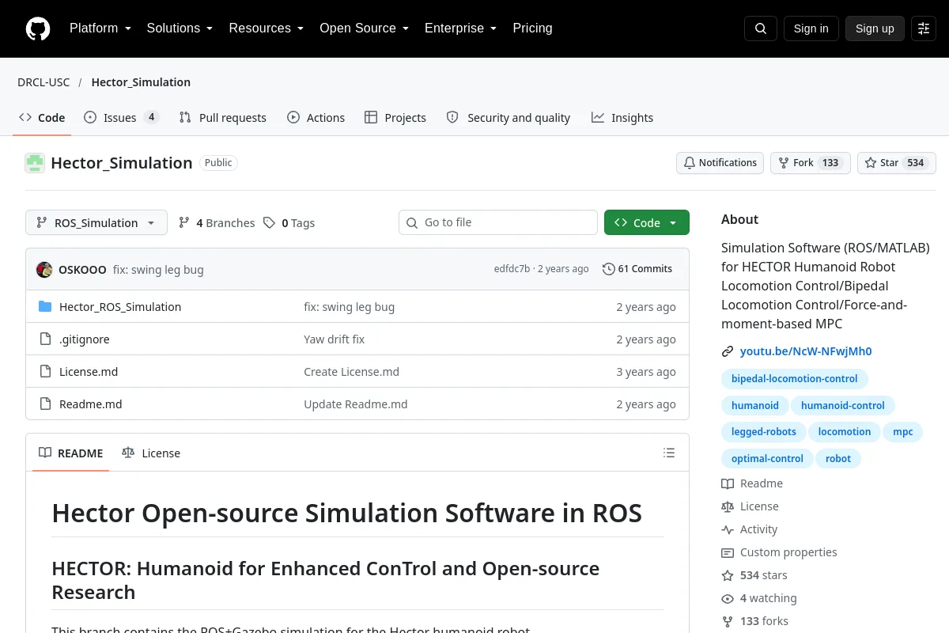Select the README tab in file viewer
This screenshot has height=633, width=949.
click(x=70, y=453)
